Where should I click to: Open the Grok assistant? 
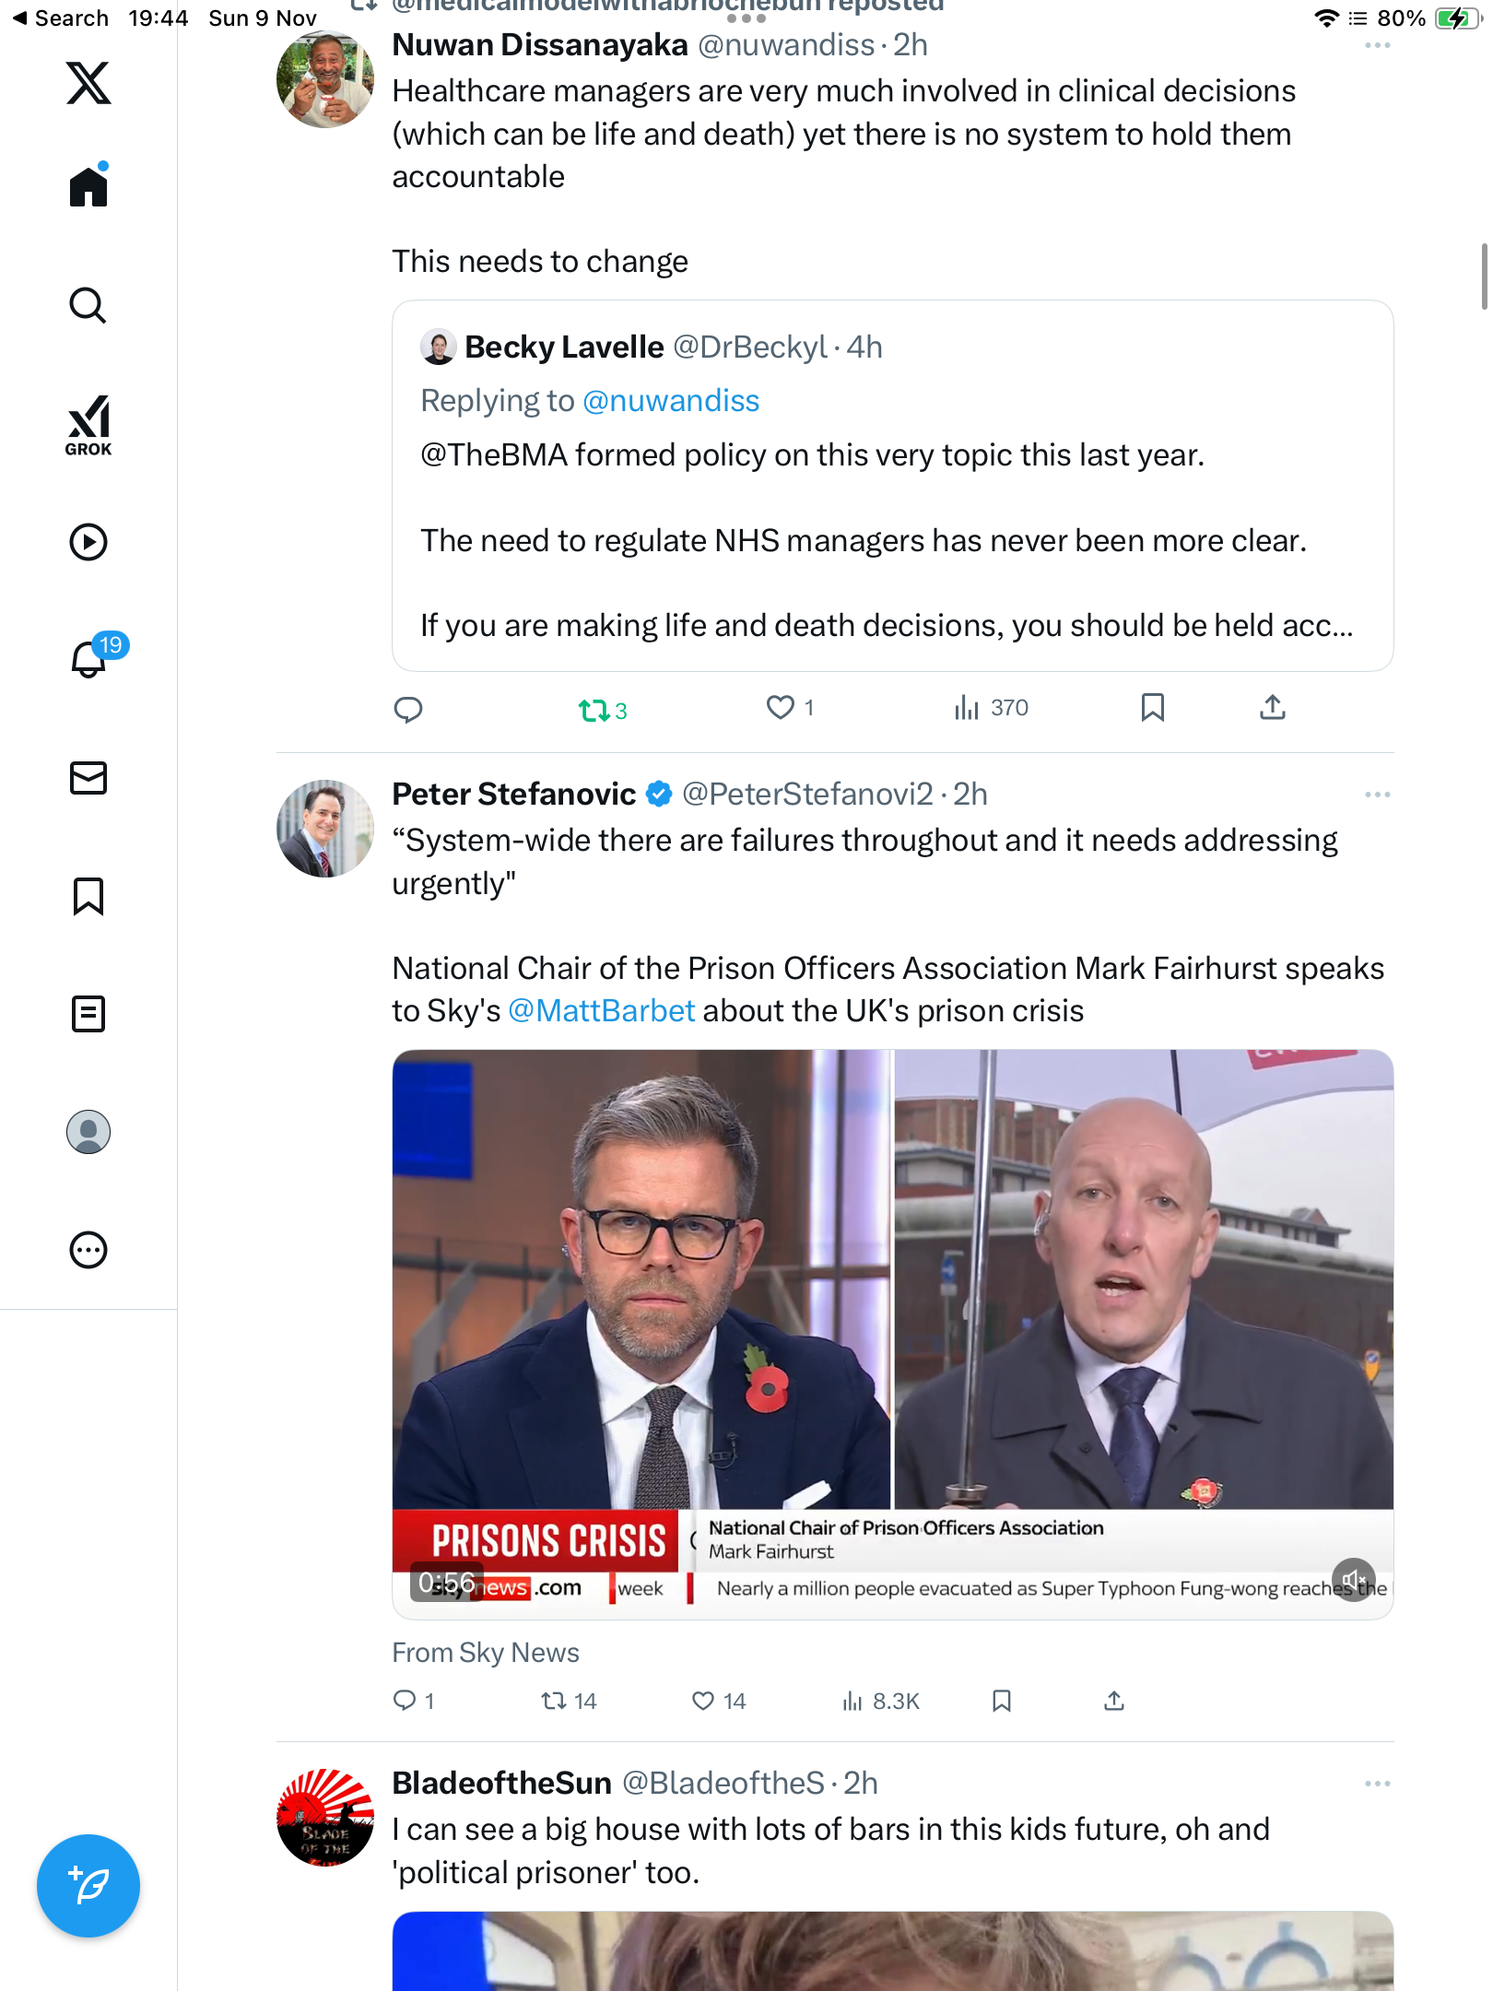[x=88, y=425]
